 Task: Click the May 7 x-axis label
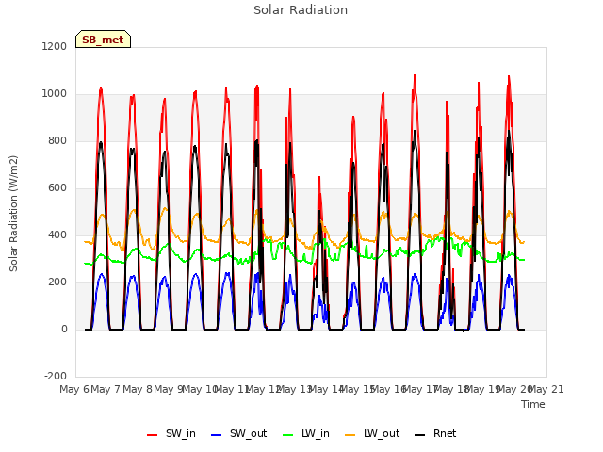coord(106,389)
